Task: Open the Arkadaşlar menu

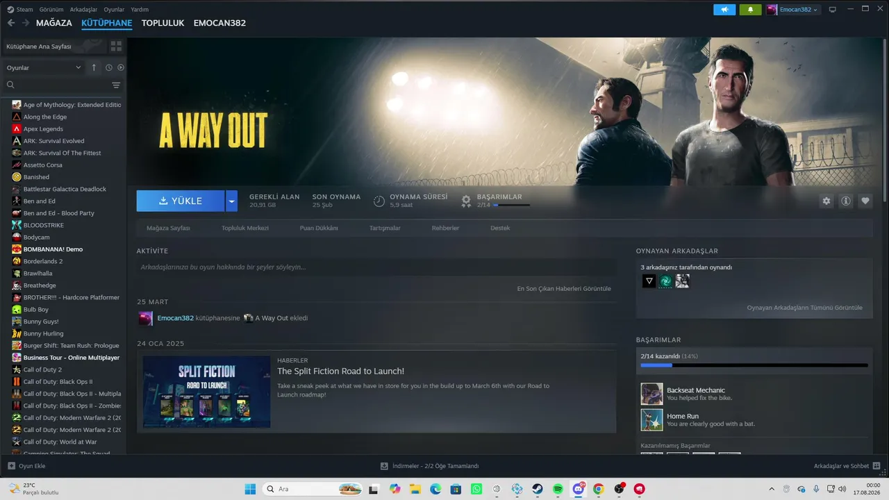Action: click(83, 10)
